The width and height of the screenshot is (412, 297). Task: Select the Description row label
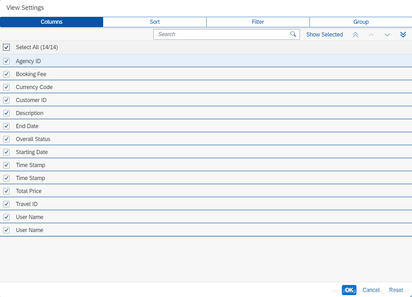point(30,113)
